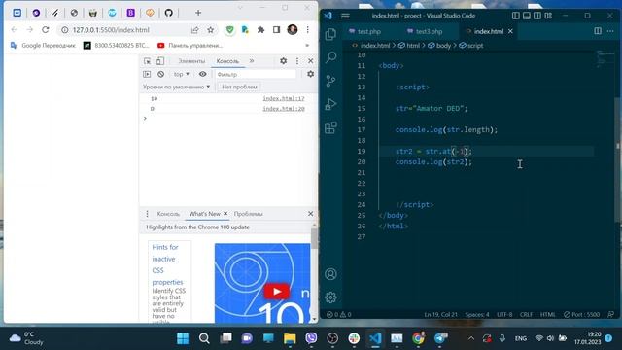Open the Extensions view in VS Code

tap(330, 127)
